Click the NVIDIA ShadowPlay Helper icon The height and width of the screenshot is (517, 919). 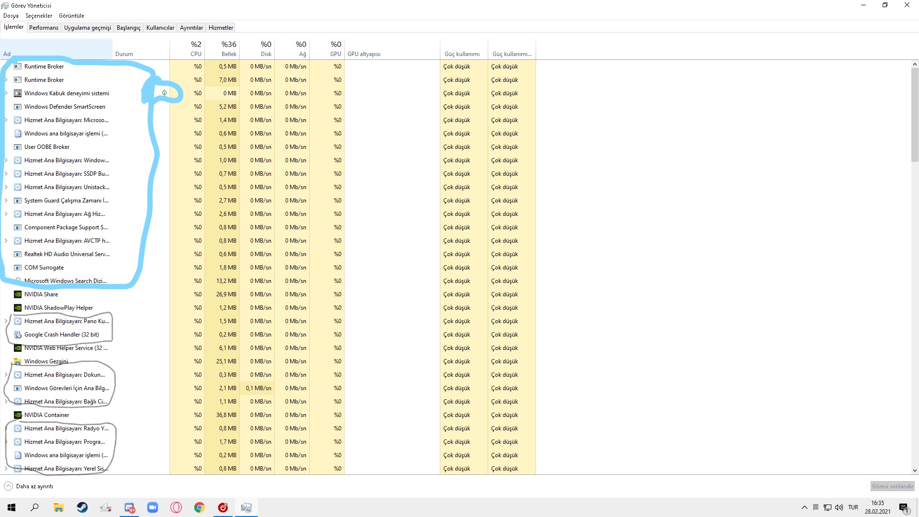(x=18, y=308)
